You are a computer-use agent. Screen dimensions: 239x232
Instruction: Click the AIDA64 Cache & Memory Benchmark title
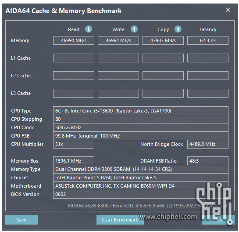click(64, 11)
